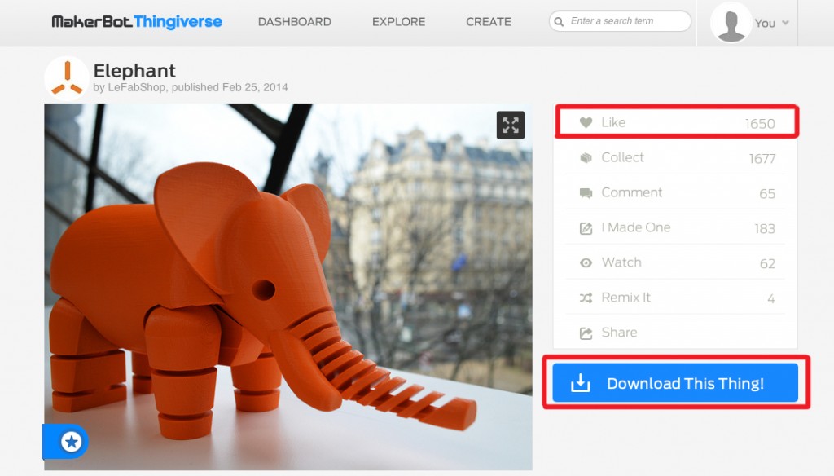Click the Elephant title heading
This screenshot has width=834, height=476.
[134, 70]
